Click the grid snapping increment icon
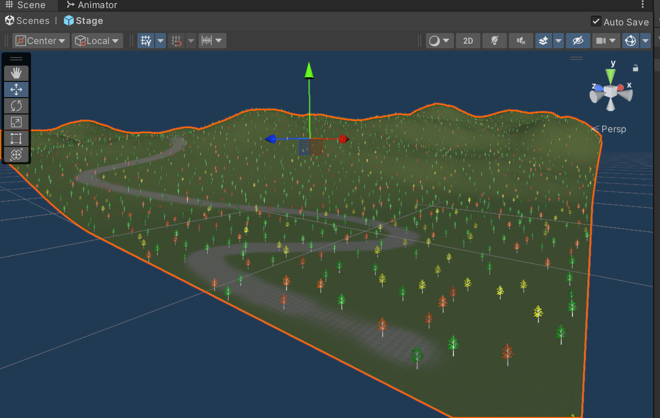This screenshot has width=660, height=418. 206,41
